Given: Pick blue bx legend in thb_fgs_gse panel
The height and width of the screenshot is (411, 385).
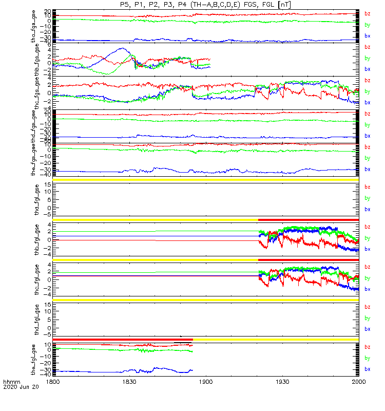Looking at the screenshot, I should [x=368, y=69].
